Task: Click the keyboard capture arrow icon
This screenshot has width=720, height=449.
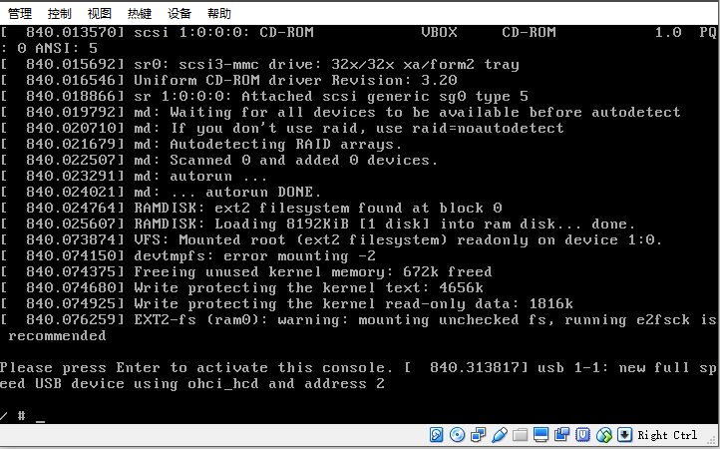Action: coord(625,435)
